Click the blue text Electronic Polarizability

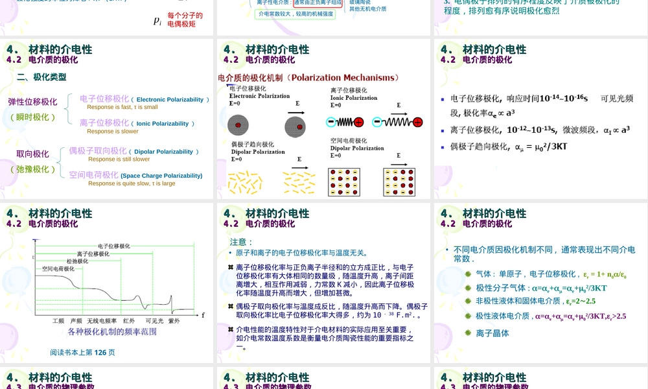click(170, 100)
